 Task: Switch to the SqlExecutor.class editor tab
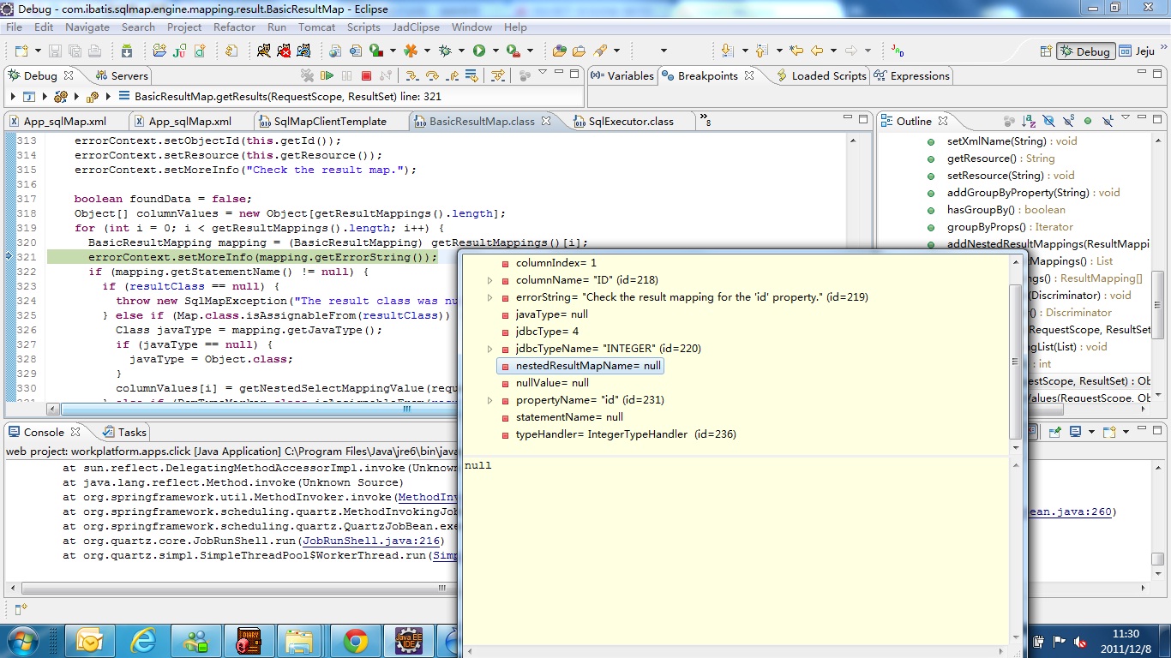[x=631, y=121]
